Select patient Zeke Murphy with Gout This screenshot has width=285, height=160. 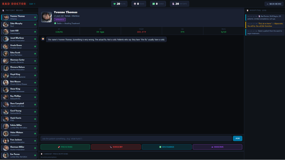pyautogui.click(x=19, y=24)
